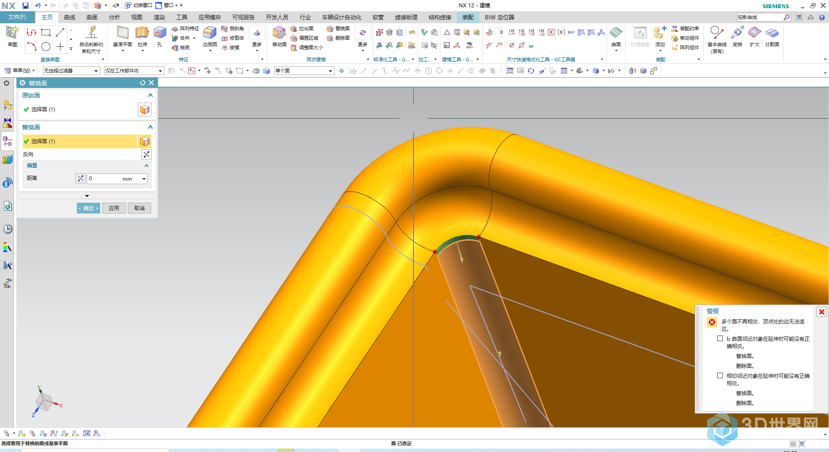Click the 草图 sketch tool icon

click(12, 33)
